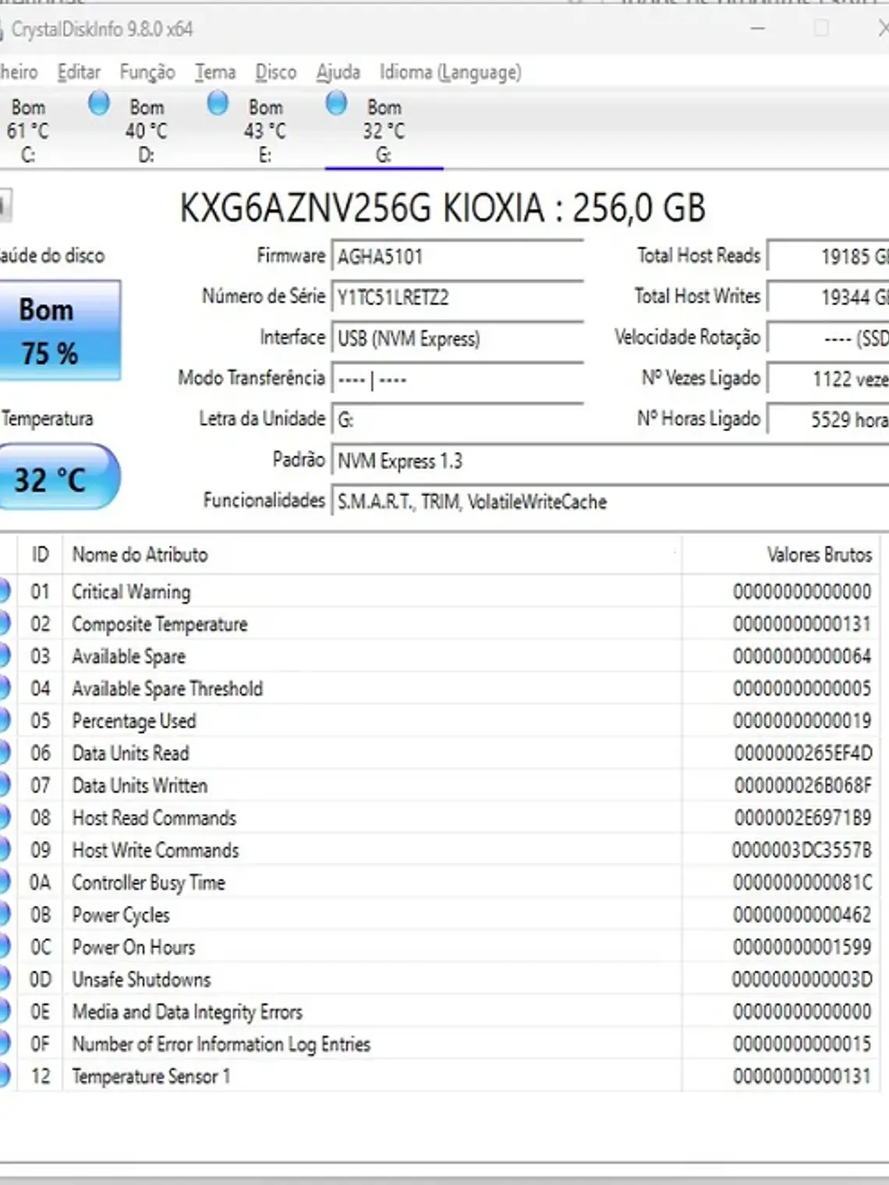Image resolution: width=889 pixels, height=1185 pixels.
Task: Click the ID column header
Action: click(40, 554)
